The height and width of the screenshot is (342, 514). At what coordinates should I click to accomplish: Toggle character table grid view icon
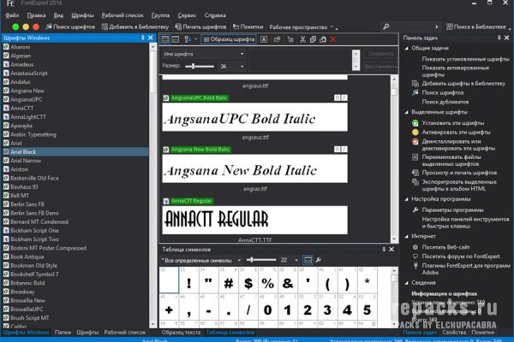tap(308, 260)
